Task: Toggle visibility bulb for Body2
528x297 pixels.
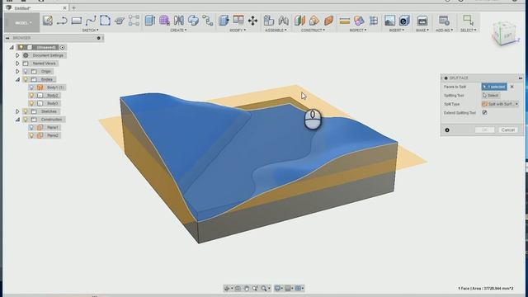Action: click(31, 96)
